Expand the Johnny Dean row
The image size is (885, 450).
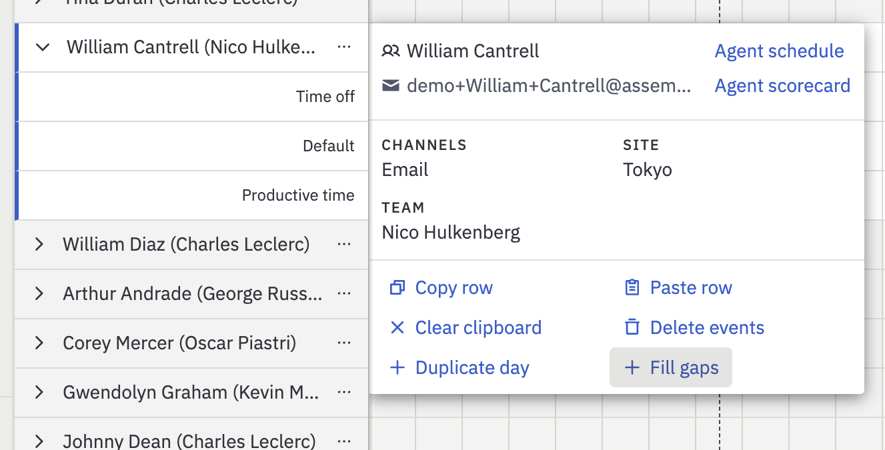pyautogui.click(x=39, y=441)
